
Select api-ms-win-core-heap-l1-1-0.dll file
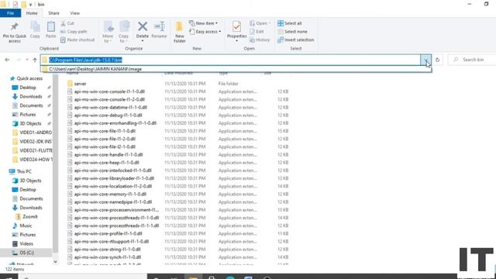(107, 163)
